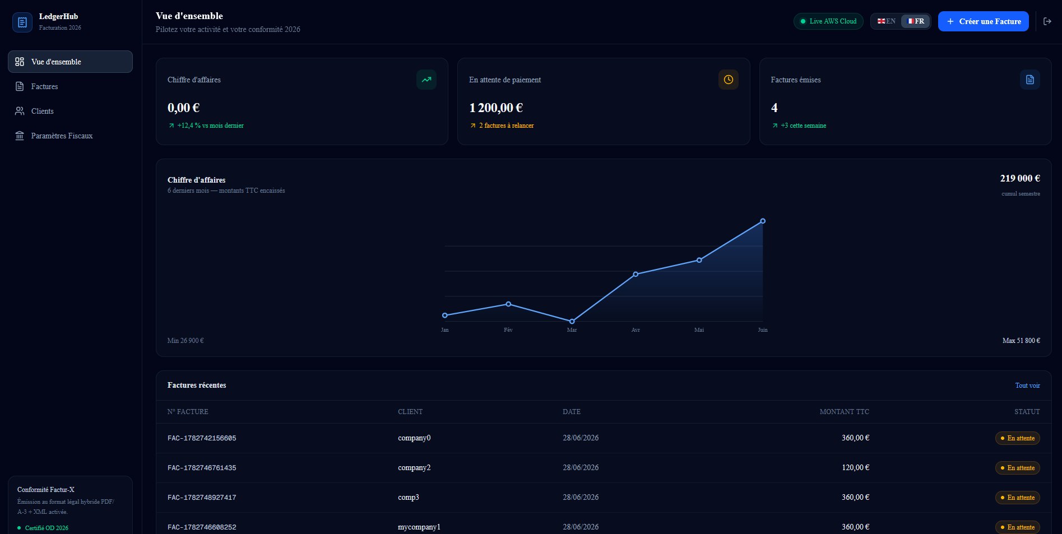Select the FR language option
Image resolution: width=1062 pixels, height=534 pixels.
pos(916,21)
